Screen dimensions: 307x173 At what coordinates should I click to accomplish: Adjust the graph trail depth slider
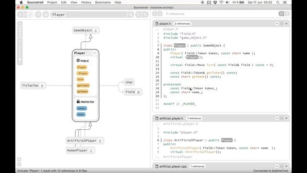coord(20,51)
